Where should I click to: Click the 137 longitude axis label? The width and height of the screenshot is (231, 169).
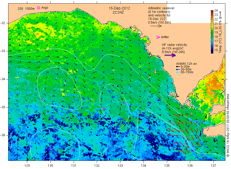pyautogui.click(x=213, y=165)
